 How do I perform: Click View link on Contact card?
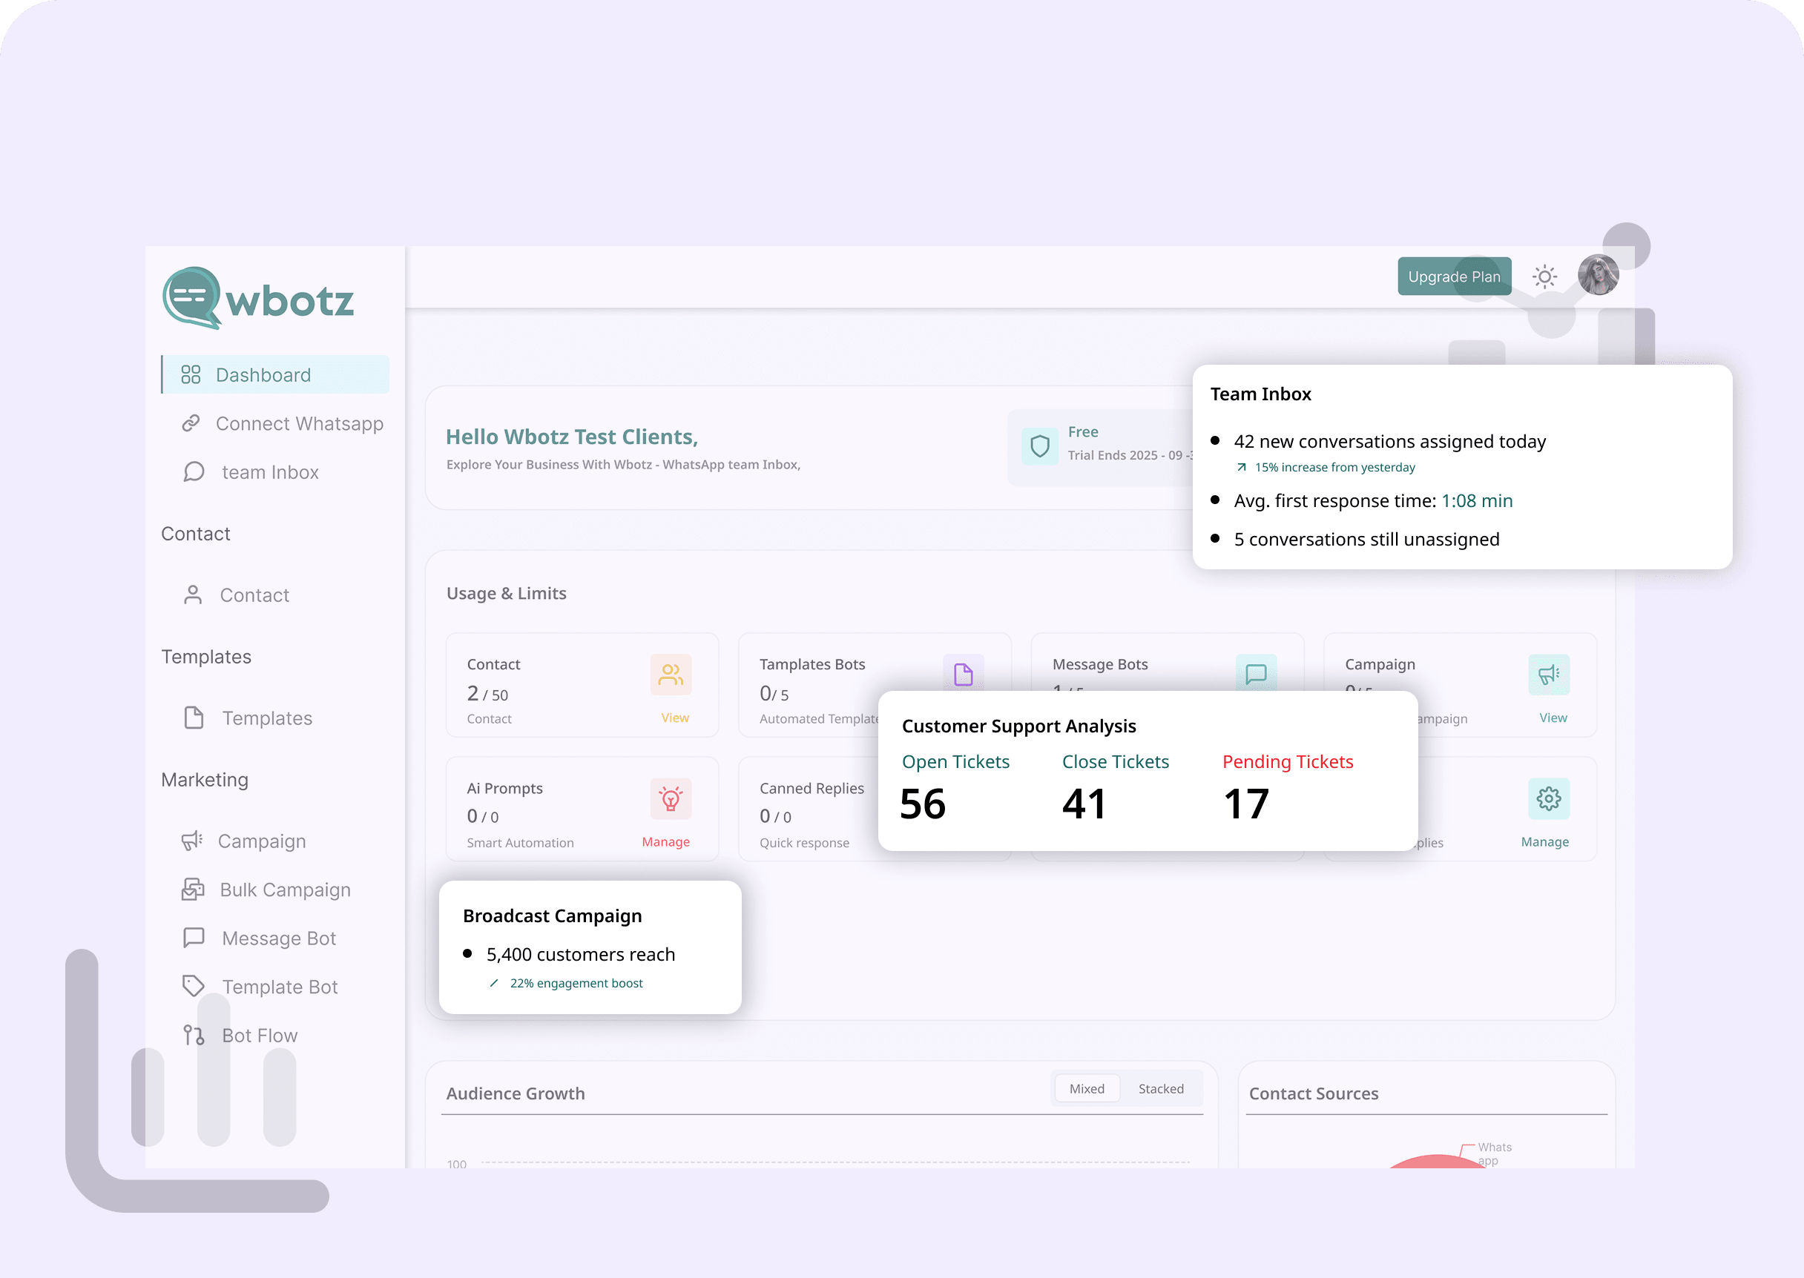[675, 718]
